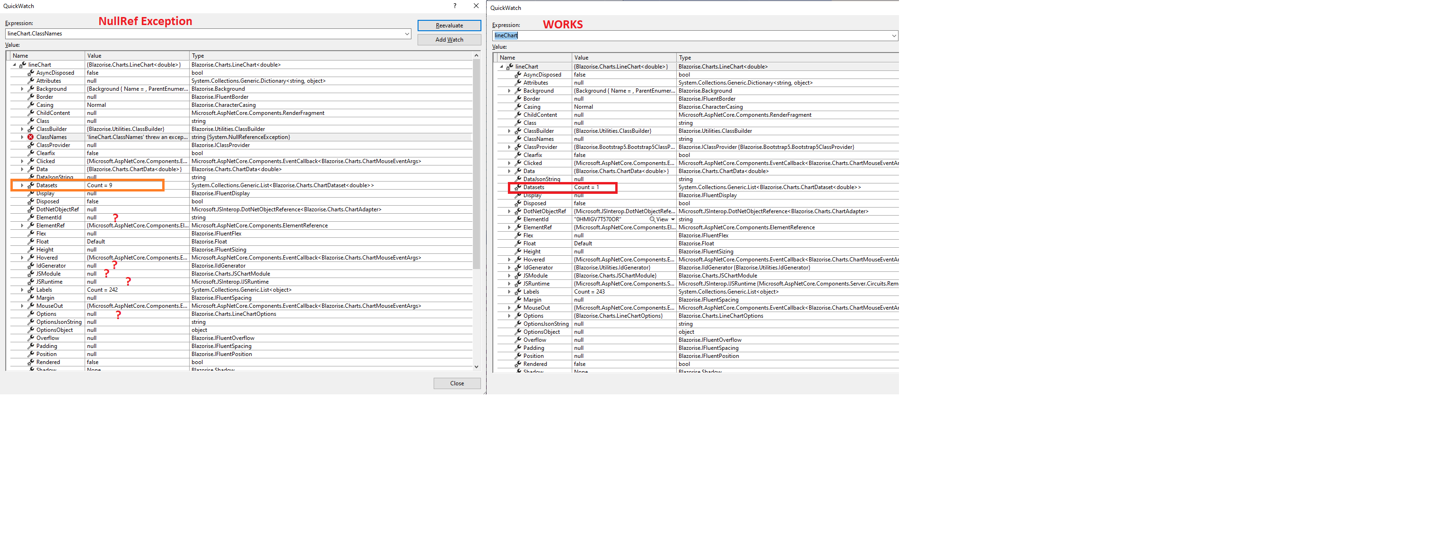The image size is (1431, 556).
Task: Click the red error icon on ClassNames row
Action: click(31, 137)
